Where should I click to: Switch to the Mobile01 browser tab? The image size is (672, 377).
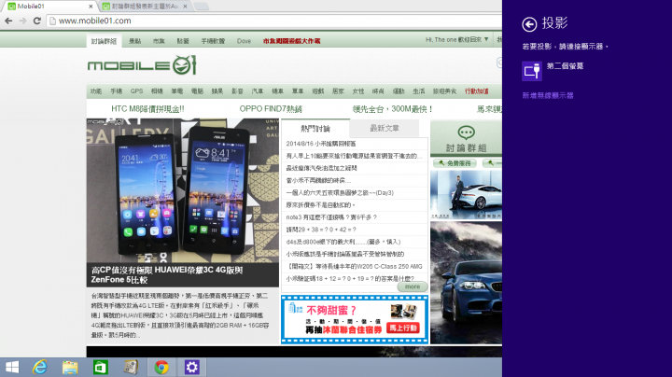pos(48,6)
